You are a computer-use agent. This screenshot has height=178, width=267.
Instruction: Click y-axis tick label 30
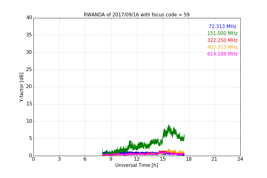click(x=29, y=52)
